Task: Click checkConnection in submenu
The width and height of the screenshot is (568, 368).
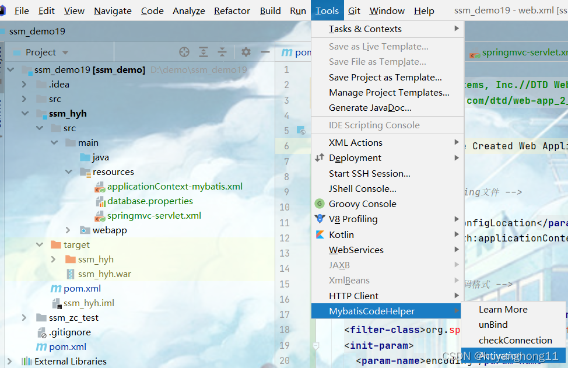Action: click(513, 340)
